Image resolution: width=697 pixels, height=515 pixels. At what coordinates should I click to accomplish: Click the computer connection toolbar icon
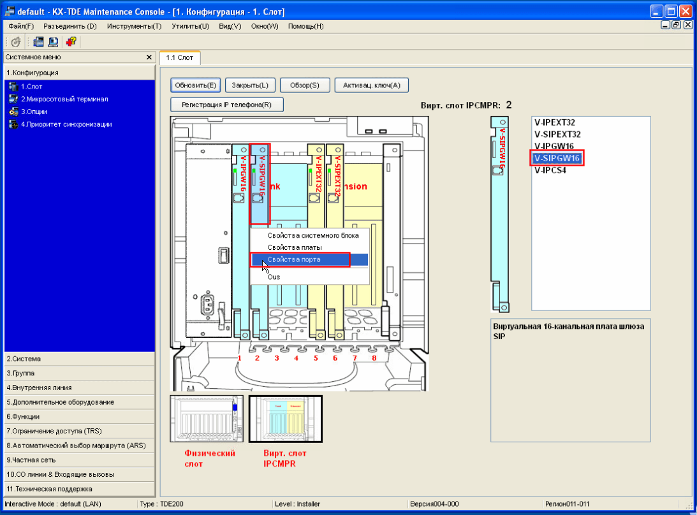[x=54, y=42]
